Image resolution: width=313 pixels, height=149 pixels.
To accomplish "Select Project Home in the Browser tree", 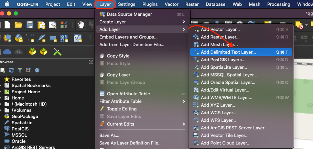I will pos(26,92).
